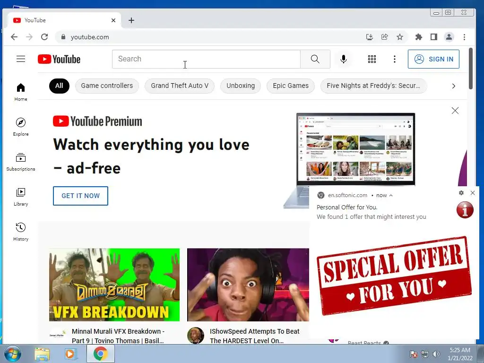Open Explore in the sidebar
Image resolution: width=484 pixels, height=363 pixels.
point(21,127)
